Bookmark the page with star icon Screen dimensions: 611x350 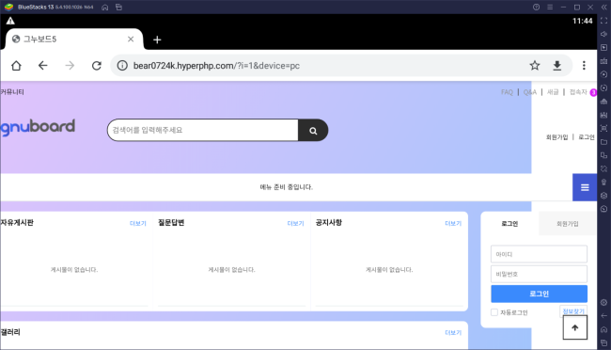point(535,66)
